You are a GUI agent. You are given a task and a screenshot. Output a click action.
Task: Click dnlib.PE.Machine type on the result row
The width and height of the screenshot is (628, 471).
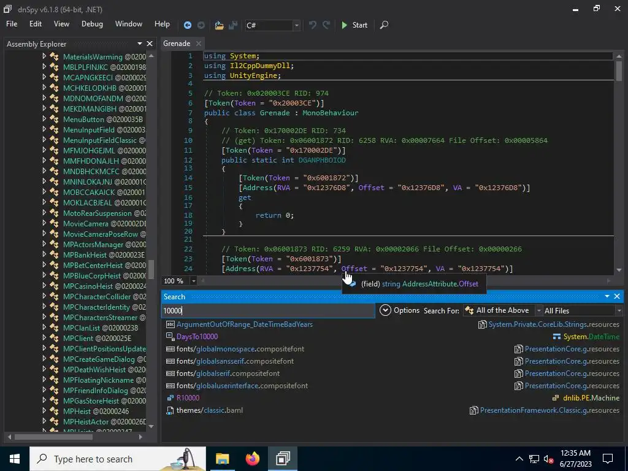[591, 397]
